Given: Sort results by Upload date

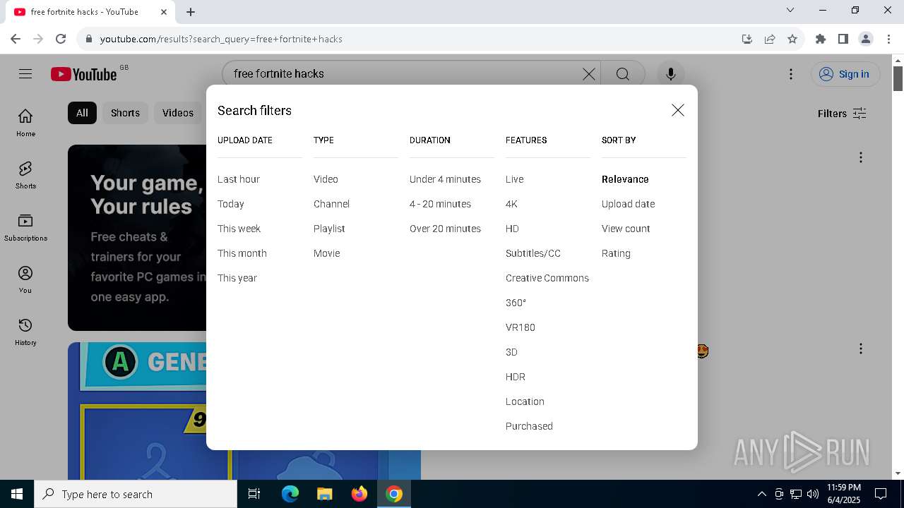Looking at the screenshot, I should pos(628,204).
